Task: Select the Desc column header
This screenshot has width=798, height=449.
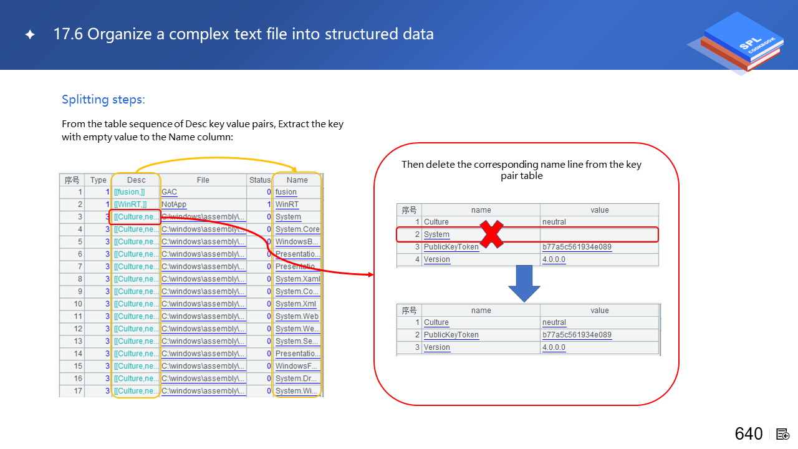Action: pos(136,180)
